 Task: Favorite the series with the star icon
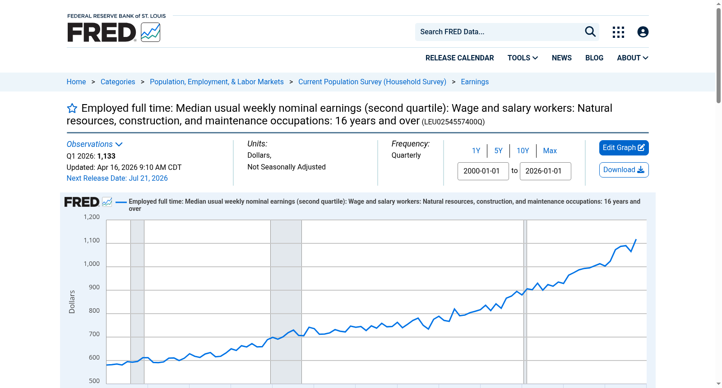point(72,108)
